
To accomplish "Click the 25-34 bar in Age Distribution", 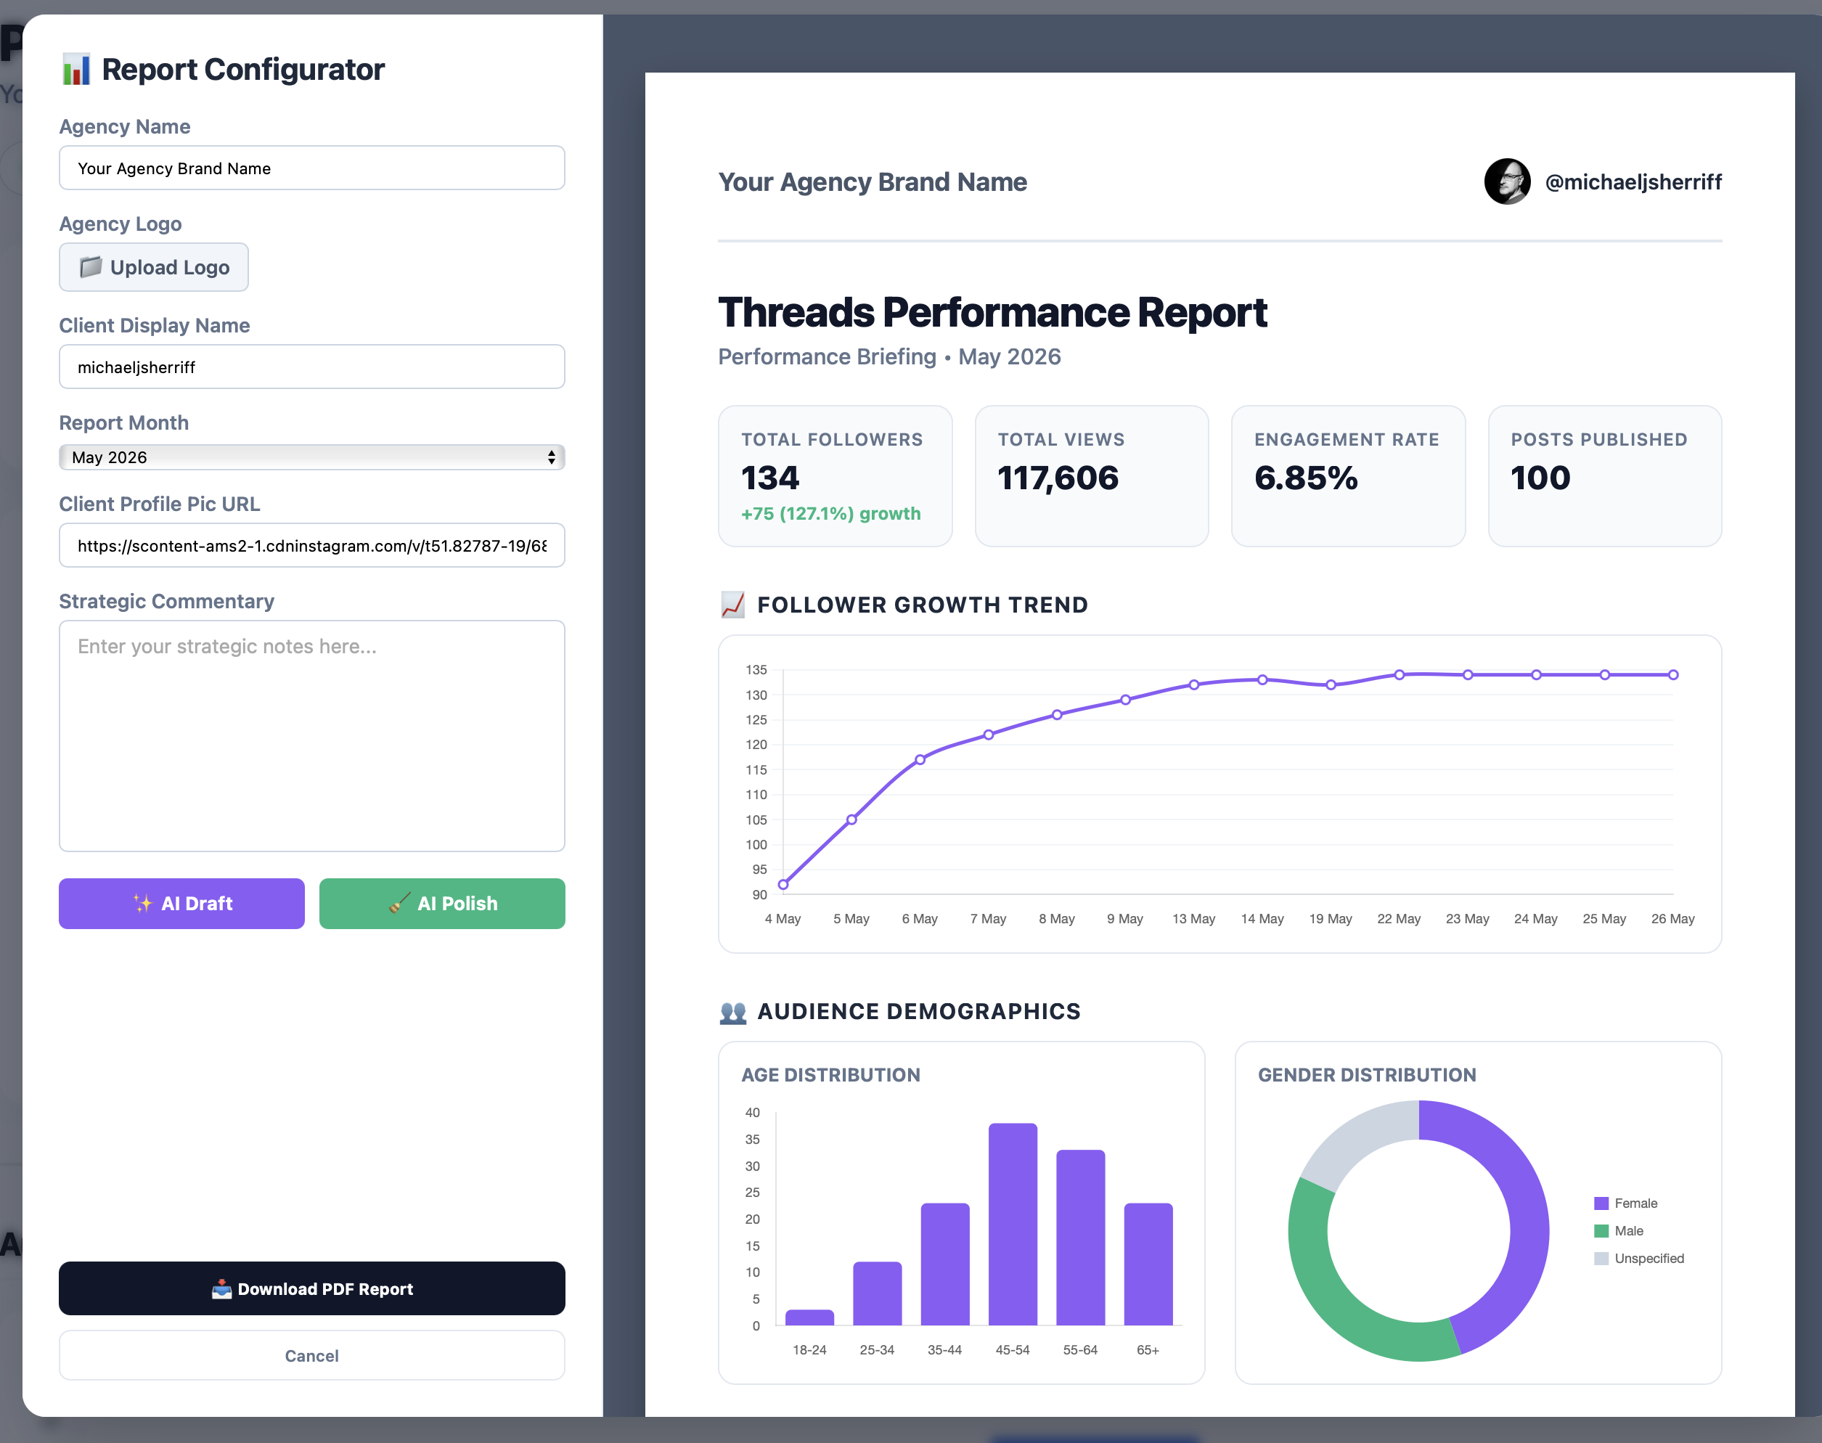I will pyautogui.click(x=878, y=1293).
